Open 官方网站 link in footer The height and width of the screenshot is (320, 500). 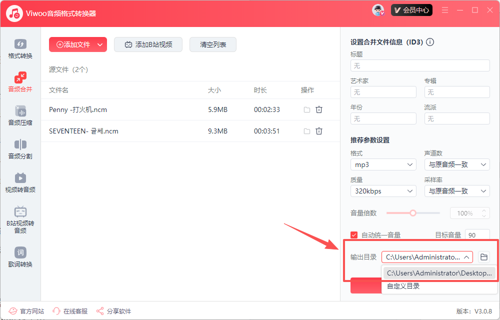[x=27, y=311]
